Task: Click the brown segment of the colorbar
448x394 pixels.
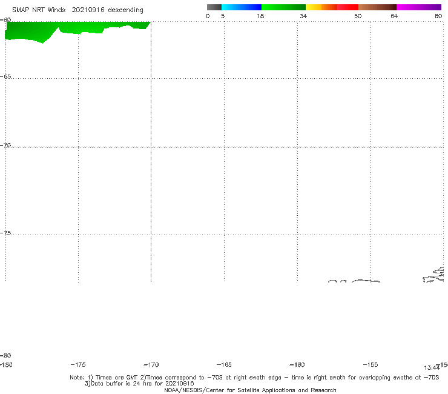Action: point(377,7)
